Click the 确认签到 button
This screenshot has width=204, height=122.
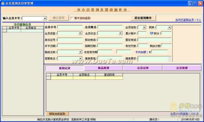tap(58, 18)
